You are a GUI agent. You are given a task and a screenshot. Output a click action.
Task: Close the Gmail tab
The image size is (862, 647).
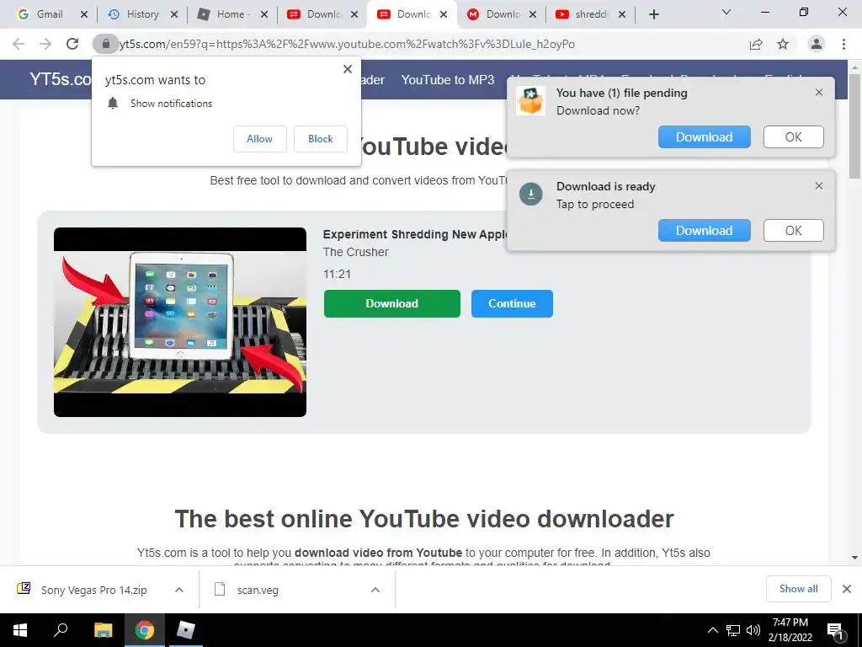[x=84, y=14]
